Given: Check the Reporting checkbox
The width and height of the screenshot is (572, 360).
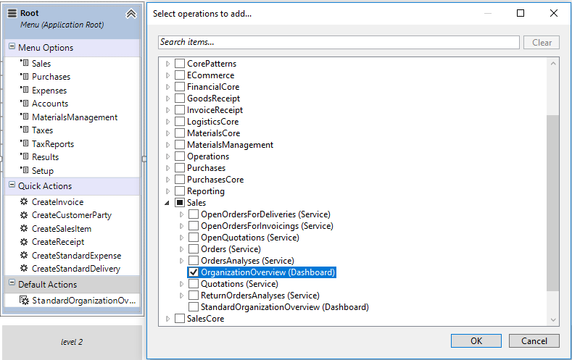Looking at the screenshot, I should 180,191.
